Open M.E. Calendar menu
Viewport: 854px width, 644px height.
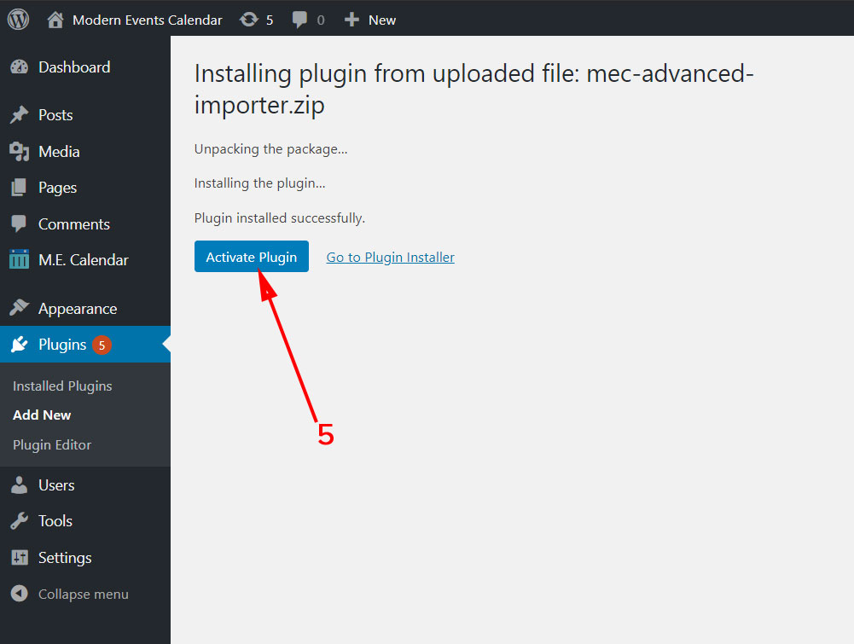click(x=84, y=260)
